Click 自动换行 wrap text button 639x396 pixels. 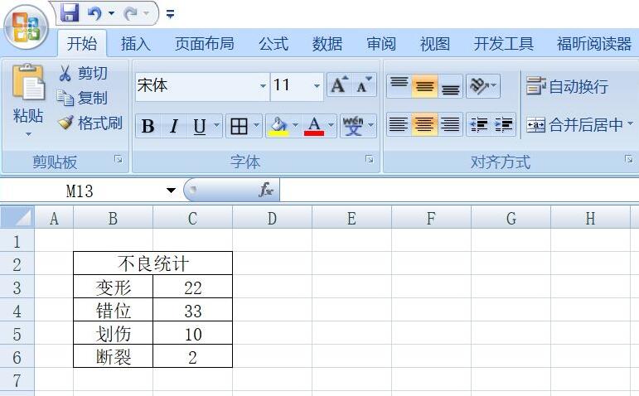[x=567, y=86]
